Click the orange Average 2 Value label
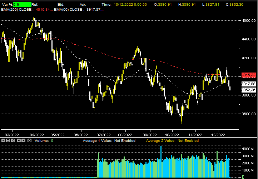The height and width of the screenshot is (179, 258). 172,141
